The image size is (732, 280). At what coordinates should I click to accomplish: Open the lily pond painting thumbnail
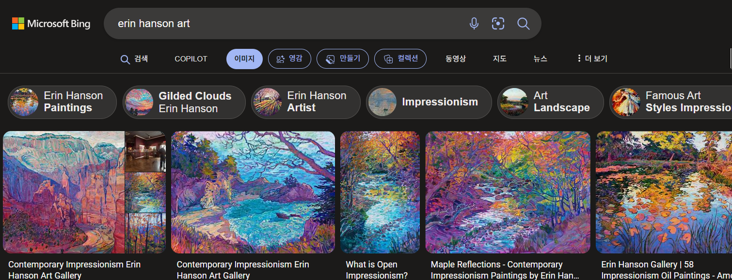[x=664, y=192]
